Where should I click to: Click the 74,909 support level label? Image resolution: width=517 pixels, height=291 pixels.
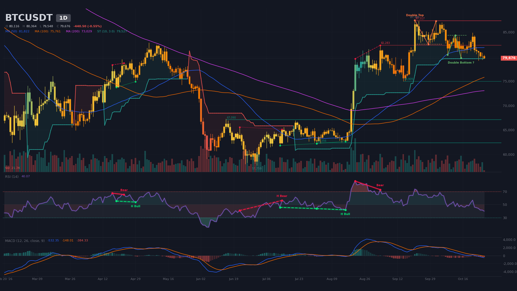409,79
